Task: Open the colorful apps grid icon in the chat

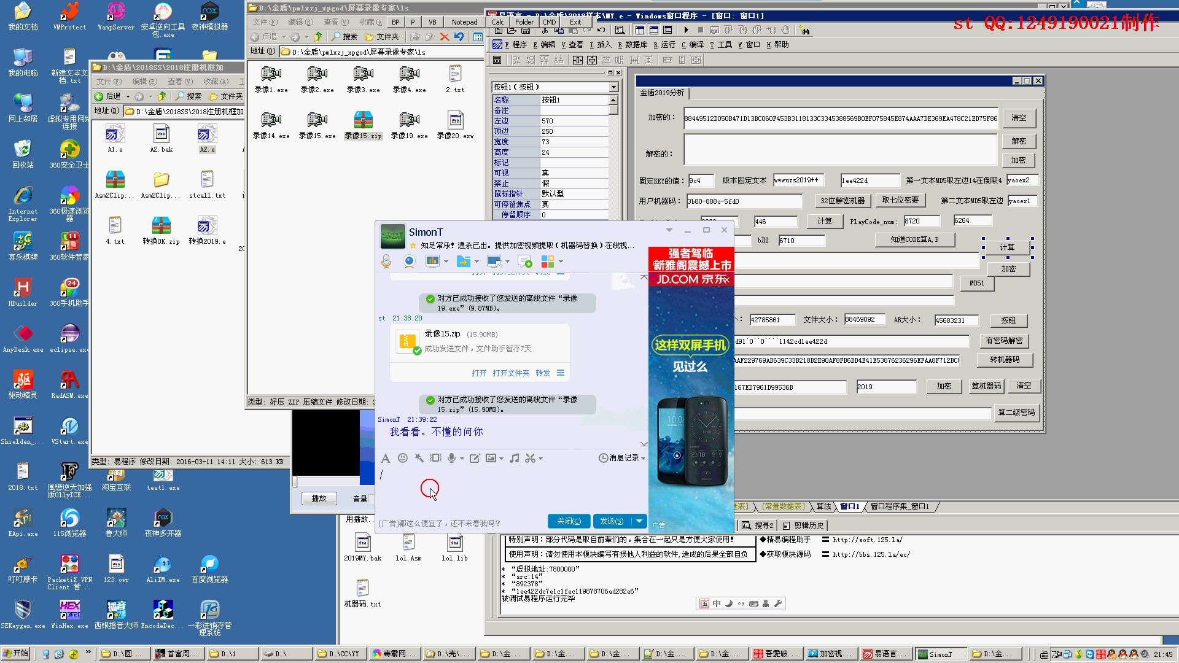Action: [548, 262]
